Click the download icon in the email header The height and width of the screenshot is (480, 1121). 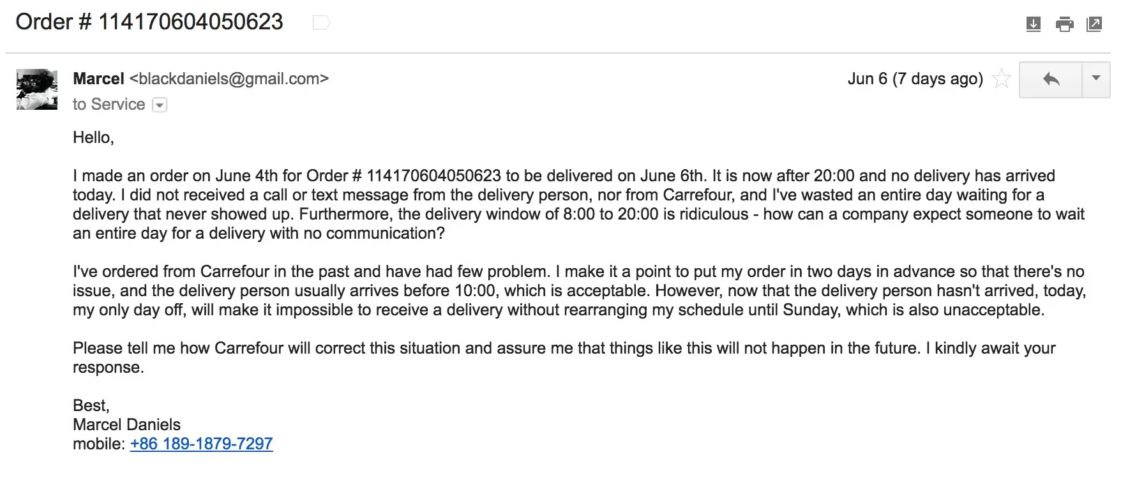[x=1033, y=24]
